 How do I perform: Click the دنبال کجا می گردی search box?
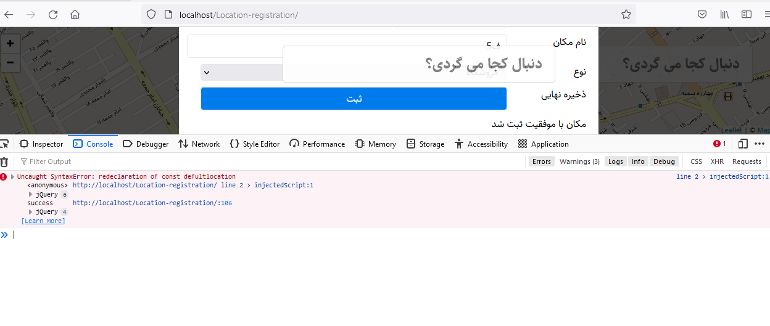(x=419, y=63)
